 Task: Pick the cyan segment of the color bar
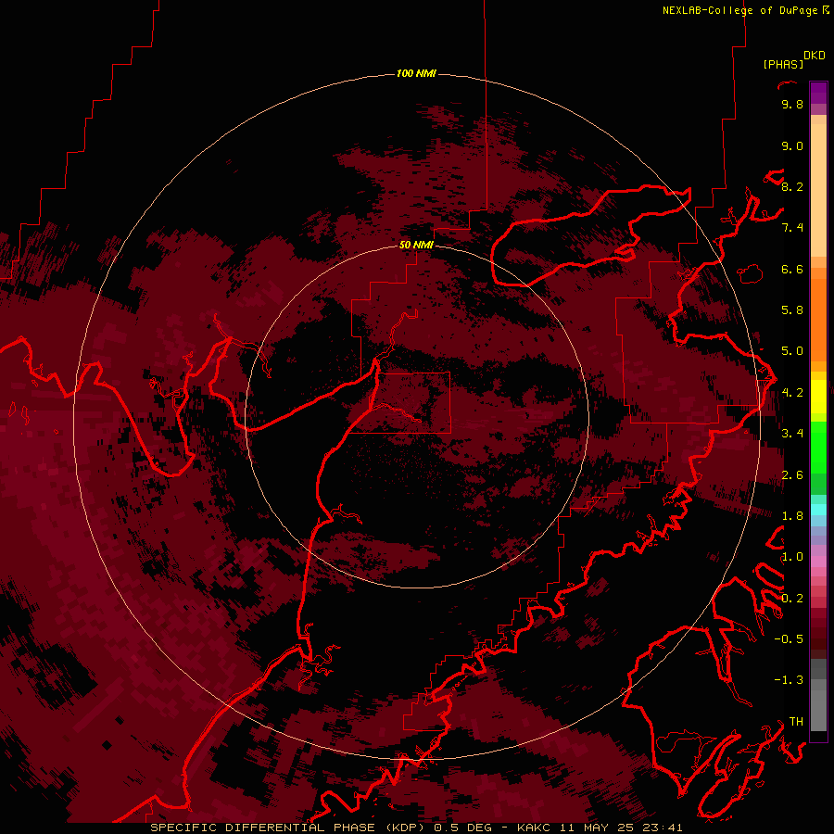(818, 509)
